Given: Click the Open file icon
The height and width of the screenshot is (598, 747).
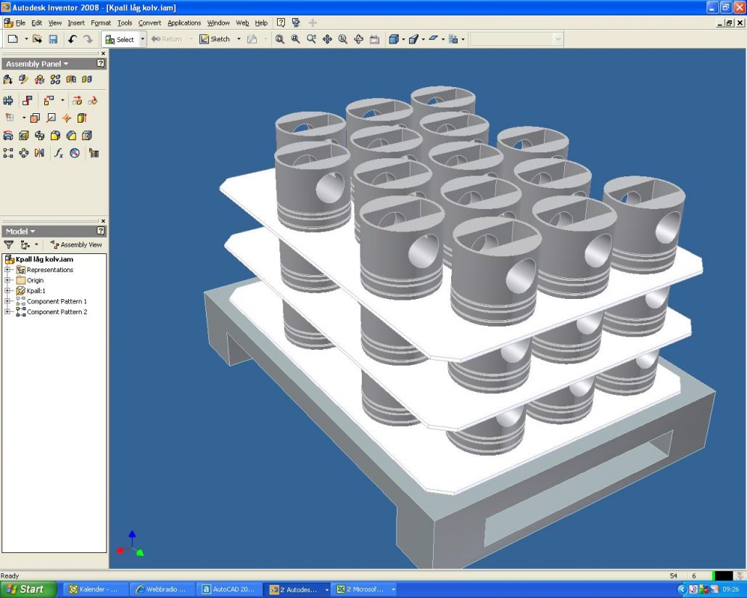Looking at the screenshot, I should tap(37, 39).
